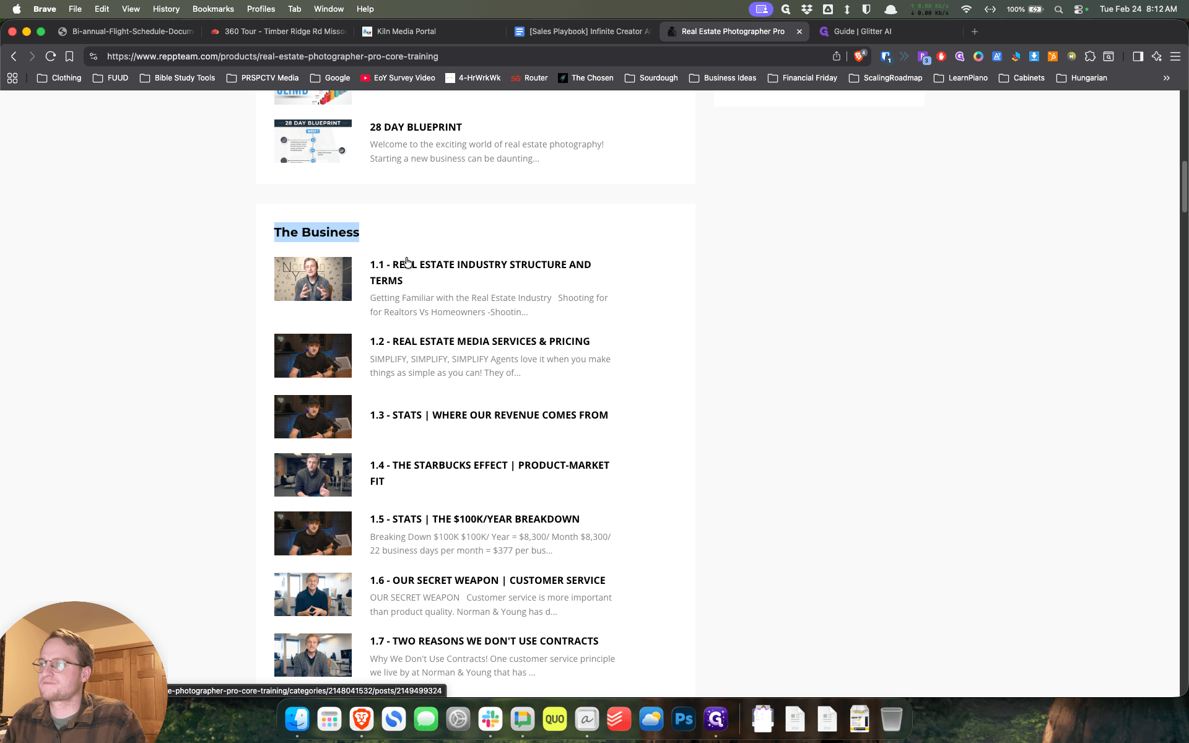Open Finder from the Dock
Viewport: 1189px width, 743px height.
[x=297, y=719]
